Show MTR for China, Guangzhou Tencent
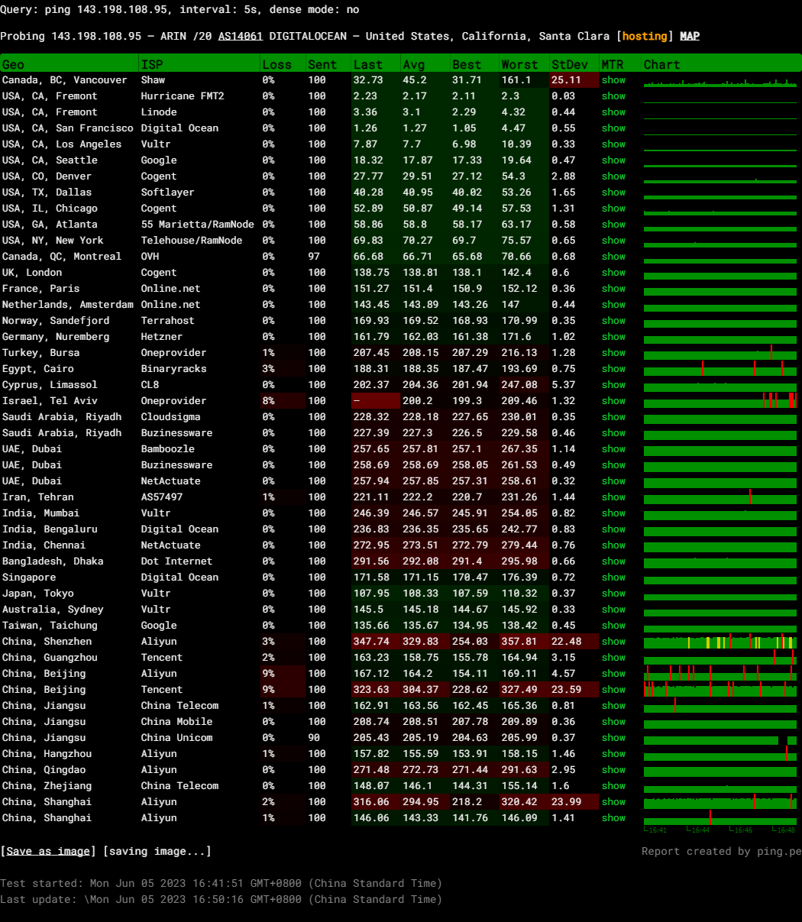This screenshot has width=802, height=922. tap(613, 657)
